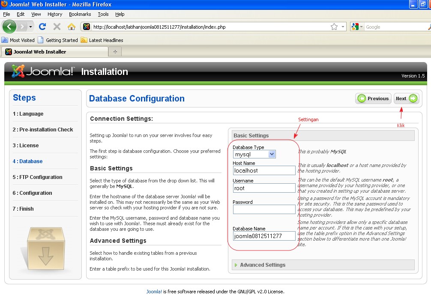Open the File menu
Image resolution: width=431 pixels, height=301 pixels.
pos(6,14)
